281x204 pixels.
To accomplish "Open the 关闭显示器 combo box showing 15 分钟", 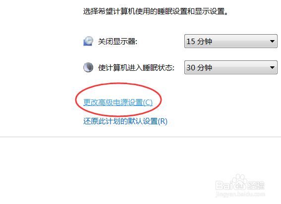I will pos(231,41).
